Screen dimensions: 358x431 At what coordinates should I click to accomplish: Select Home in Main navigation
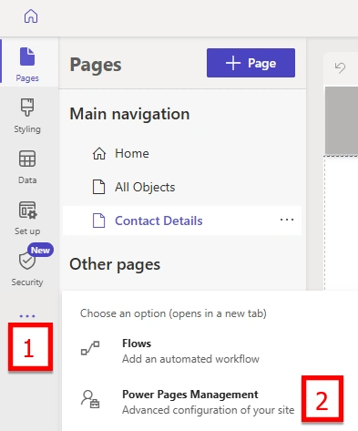pos(182,153)
